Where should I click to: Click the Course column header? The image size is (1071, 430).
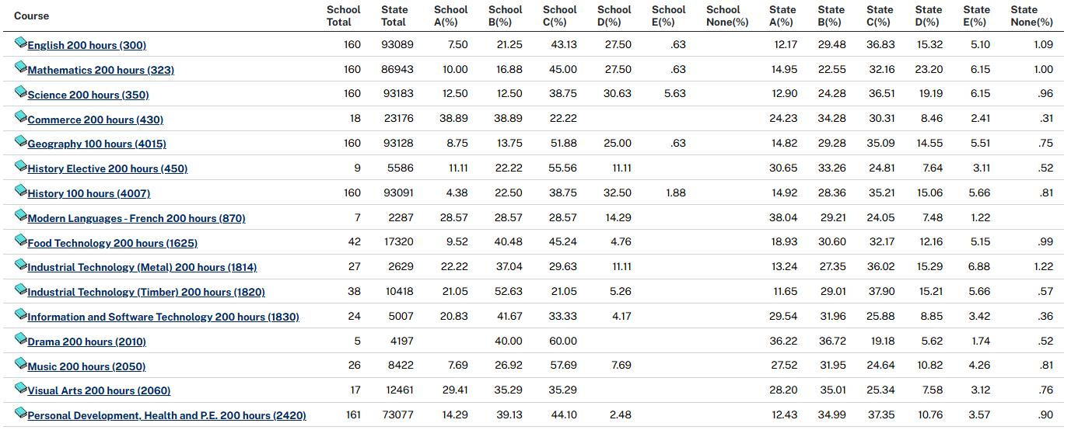tap(31, 16)
